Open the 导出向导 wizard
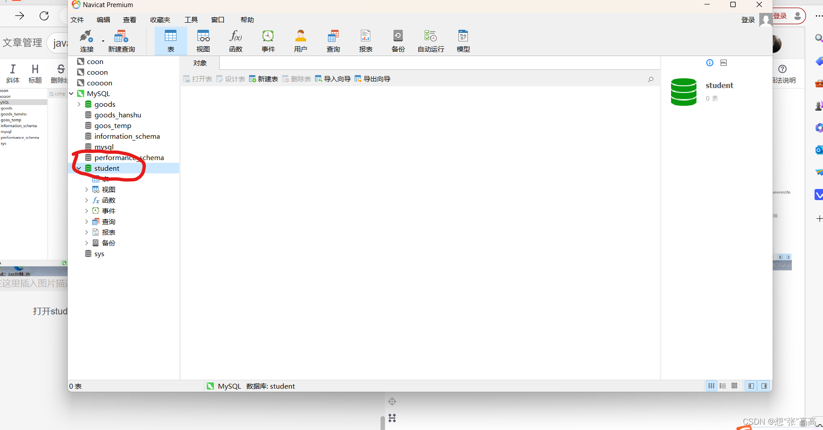The image size is (823, 430). pyautogui.click(x=373, y=79)
